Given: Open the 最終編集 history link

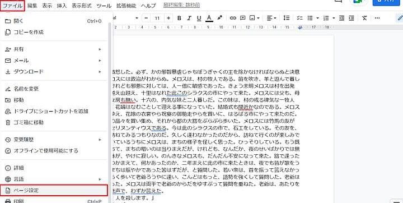Looking at the screenshot, I should (x=181, y=5).
